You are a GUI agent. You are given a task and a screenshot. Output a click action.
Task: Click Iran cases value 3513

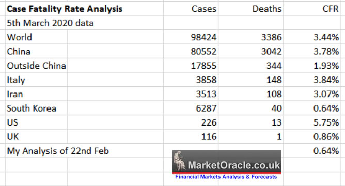pyautogui.click(x=191, y=94)
